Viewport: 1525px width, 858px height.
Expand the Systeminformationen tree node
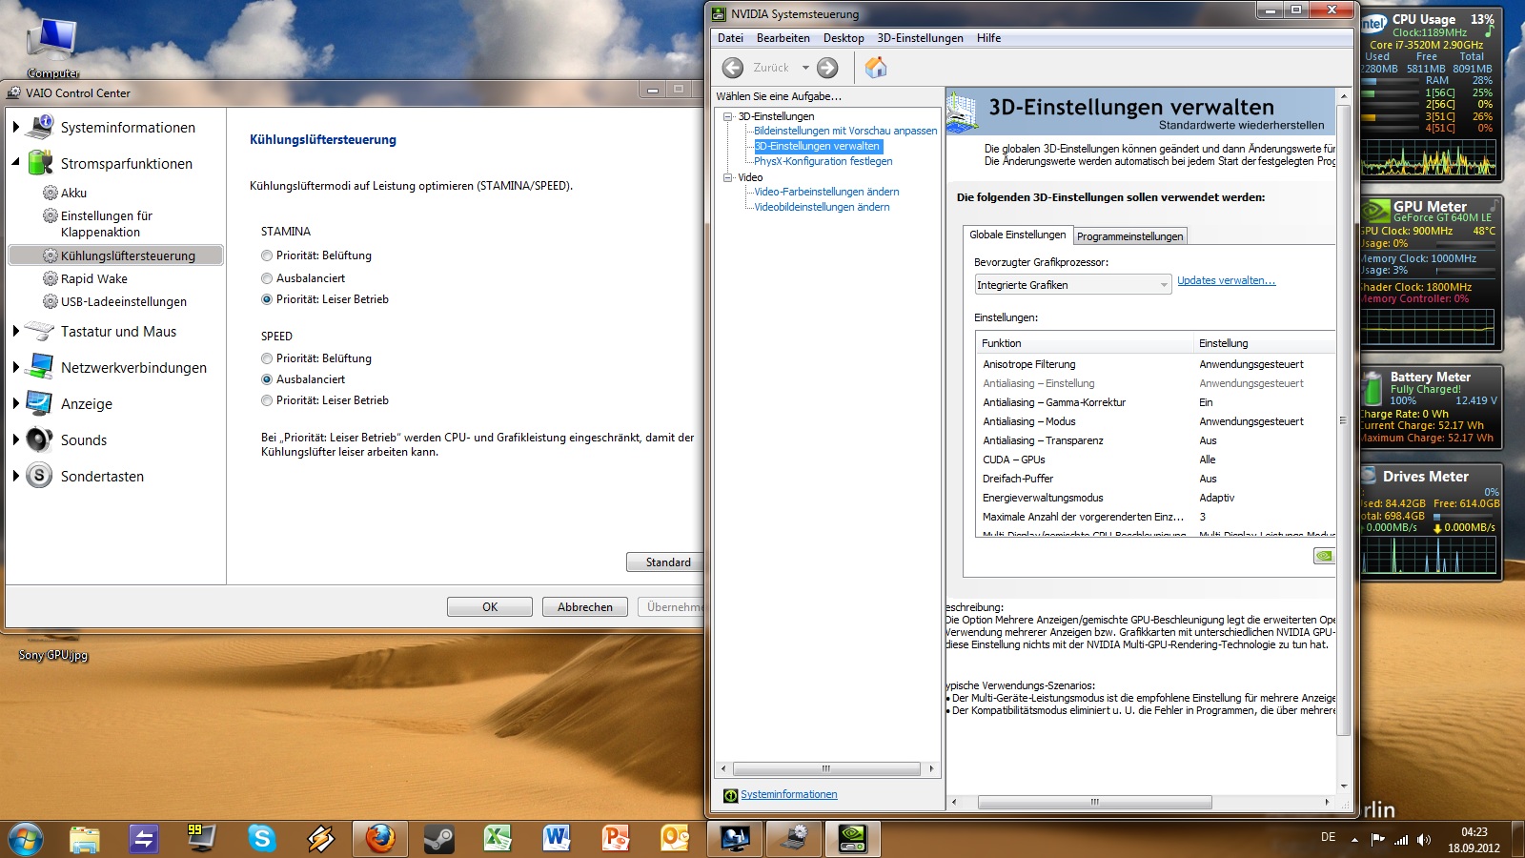click(x=16, y=127)
